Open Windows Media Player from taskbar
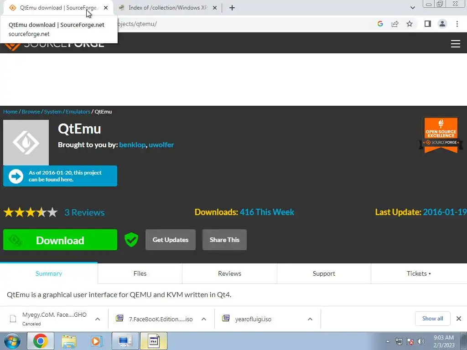The image size is (467, 350). click(97, 341)
